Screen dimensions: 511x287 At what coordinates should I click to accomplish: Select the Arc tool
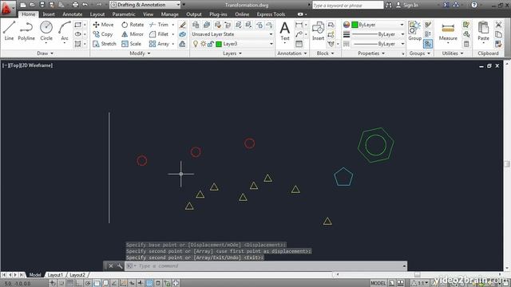coord(65,31)
